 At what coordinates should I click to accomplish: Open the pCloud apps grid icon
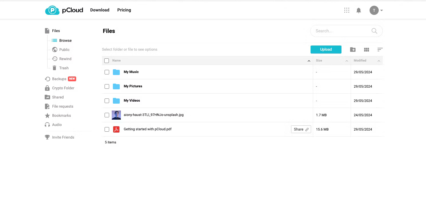[x=347, y=10]
